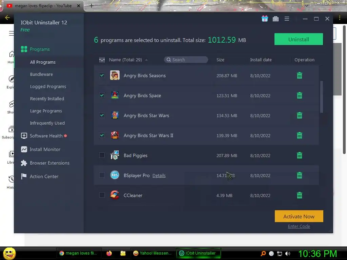Click the Enter Code link
Image resolution: width=347 pixels, height=260 pixels.
tap(299, 226)
